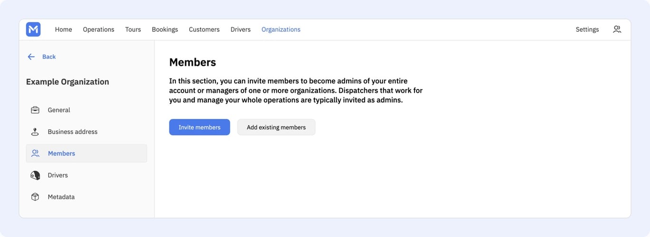This screenshot has width=650, height=237.
Task: Click the Invite members button
Action: 199,127
